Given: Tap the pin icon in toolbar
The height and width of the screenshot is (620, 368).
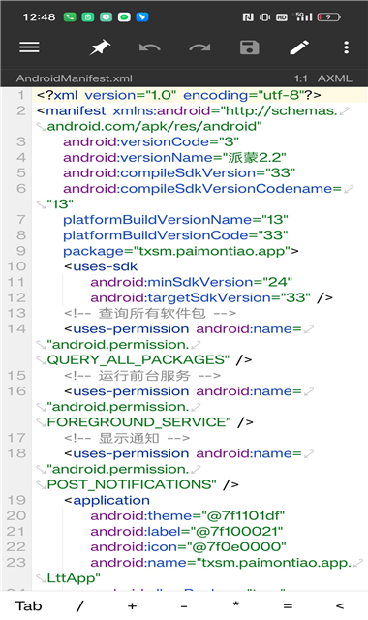Looking at the screenshot, I should click(x=100, y=47).
